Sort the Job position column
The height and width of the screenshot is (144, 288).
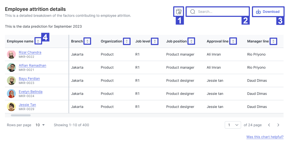click(191, 41)
